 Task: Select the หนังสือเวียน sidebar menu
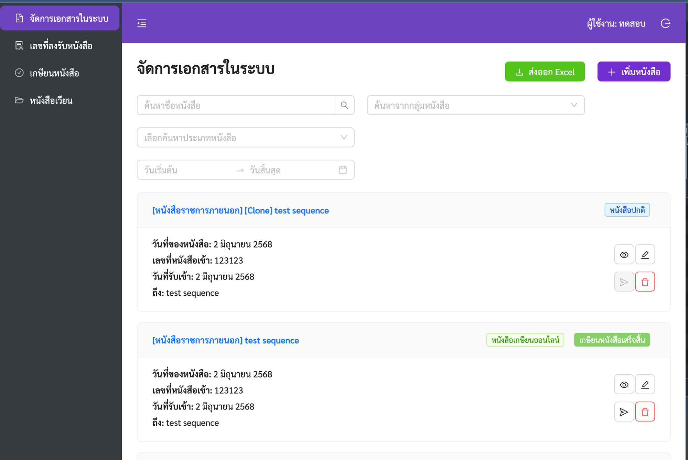(51, 101)
